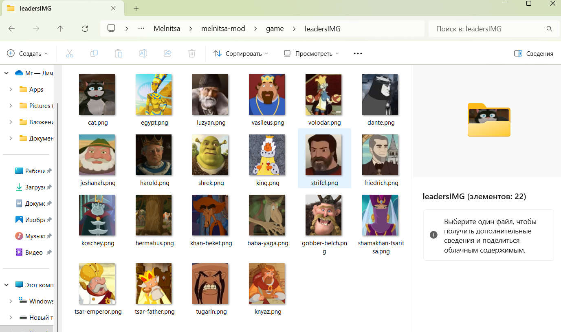Click the Share icon in toolbar
The height and width of the screenshot is (332, 561).
pos(167,53)
